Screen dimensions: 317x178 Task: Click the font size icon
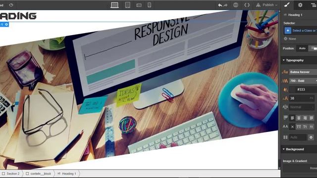pos(285,98)
